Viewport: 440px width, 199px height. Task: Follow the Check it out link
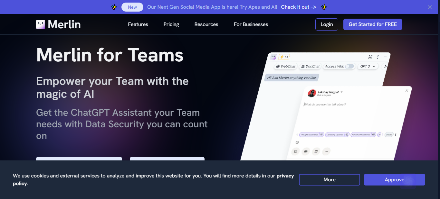[x=299, y=7]
